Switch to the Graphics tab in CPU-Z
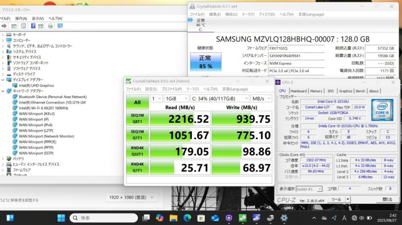This screenshot has height=225, width=402. [346, 91]
